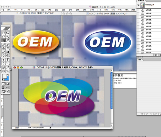This screenshot has width=161, height=137.
Task: Select the Healing Brush tool
Action: [4, 45]
